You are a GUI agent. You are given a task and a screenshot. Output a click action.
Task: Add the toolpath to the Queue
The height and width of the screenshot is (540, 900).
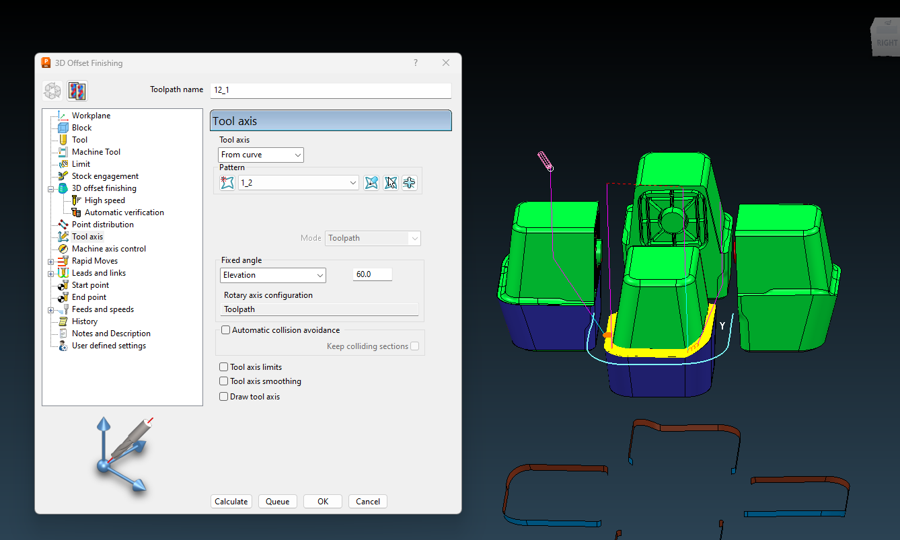click(x=277, y=501)
